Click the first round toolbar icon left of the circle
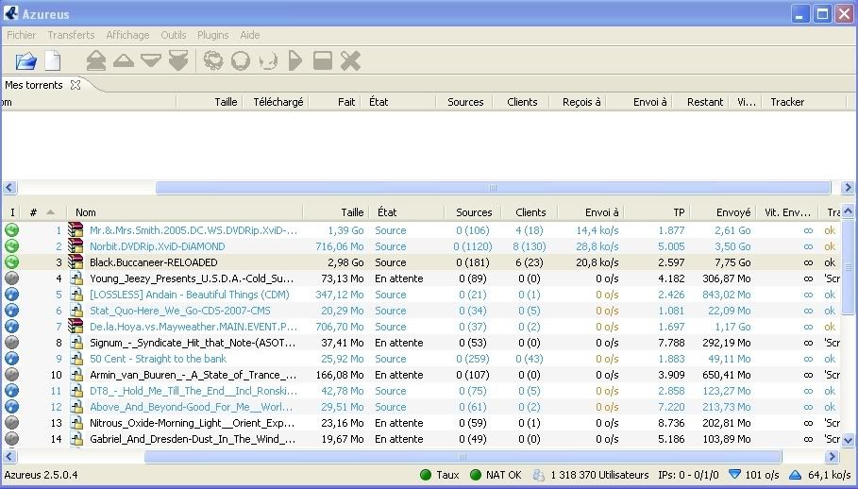This screenshot has height=489, width=858. point(213,60)
